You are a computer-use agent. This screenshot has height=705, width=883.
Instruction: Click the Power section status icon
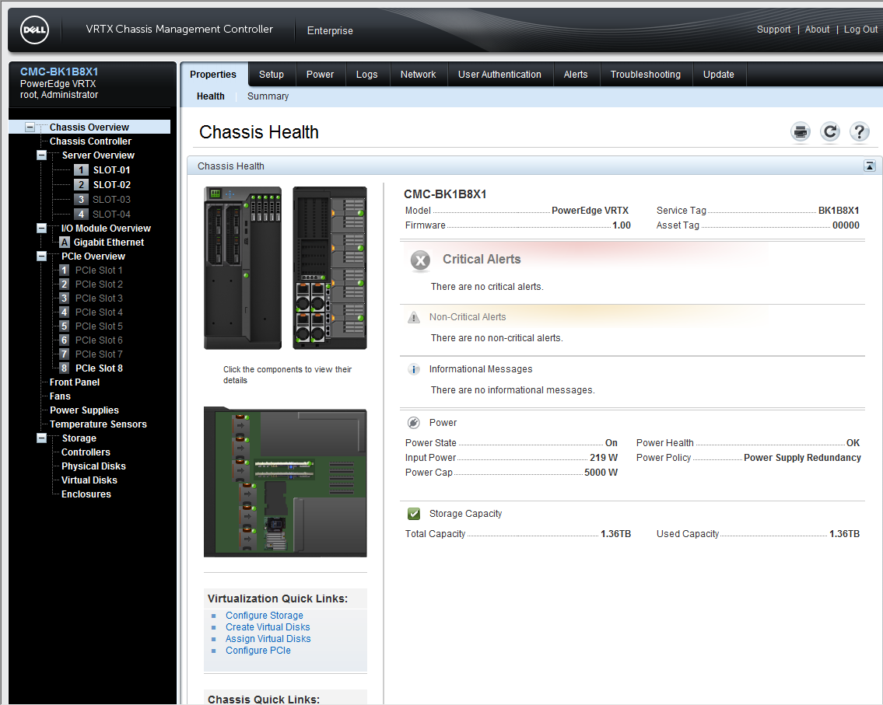coord(412,422)
